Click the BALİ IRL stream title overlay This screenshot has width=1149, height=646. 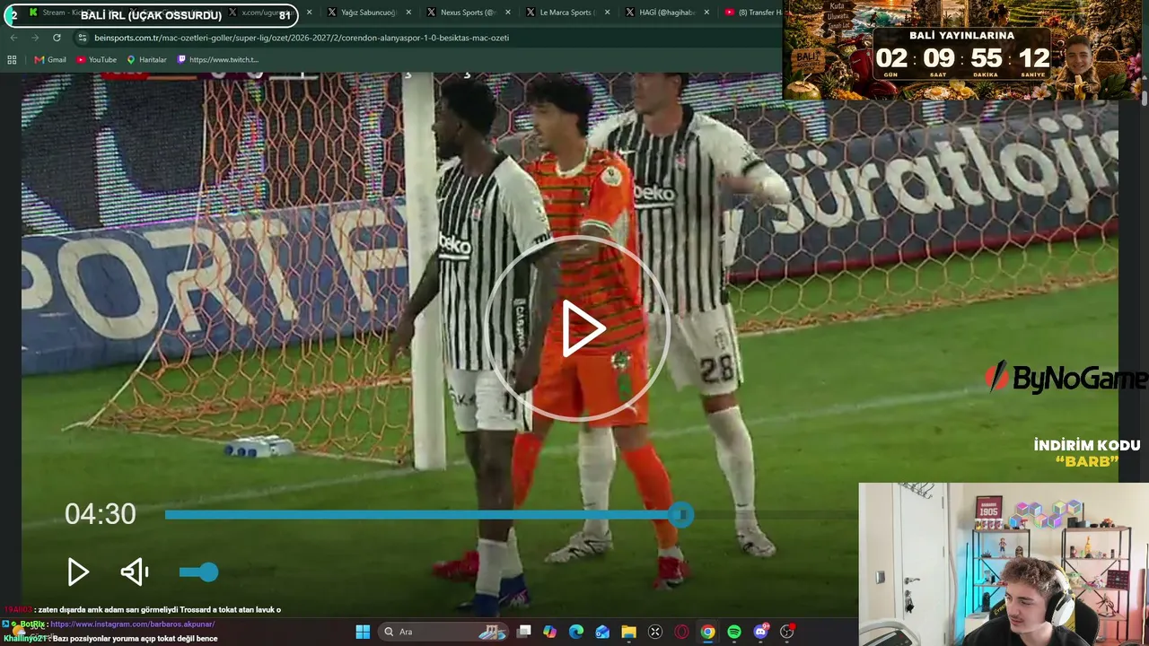pos(151,15)
